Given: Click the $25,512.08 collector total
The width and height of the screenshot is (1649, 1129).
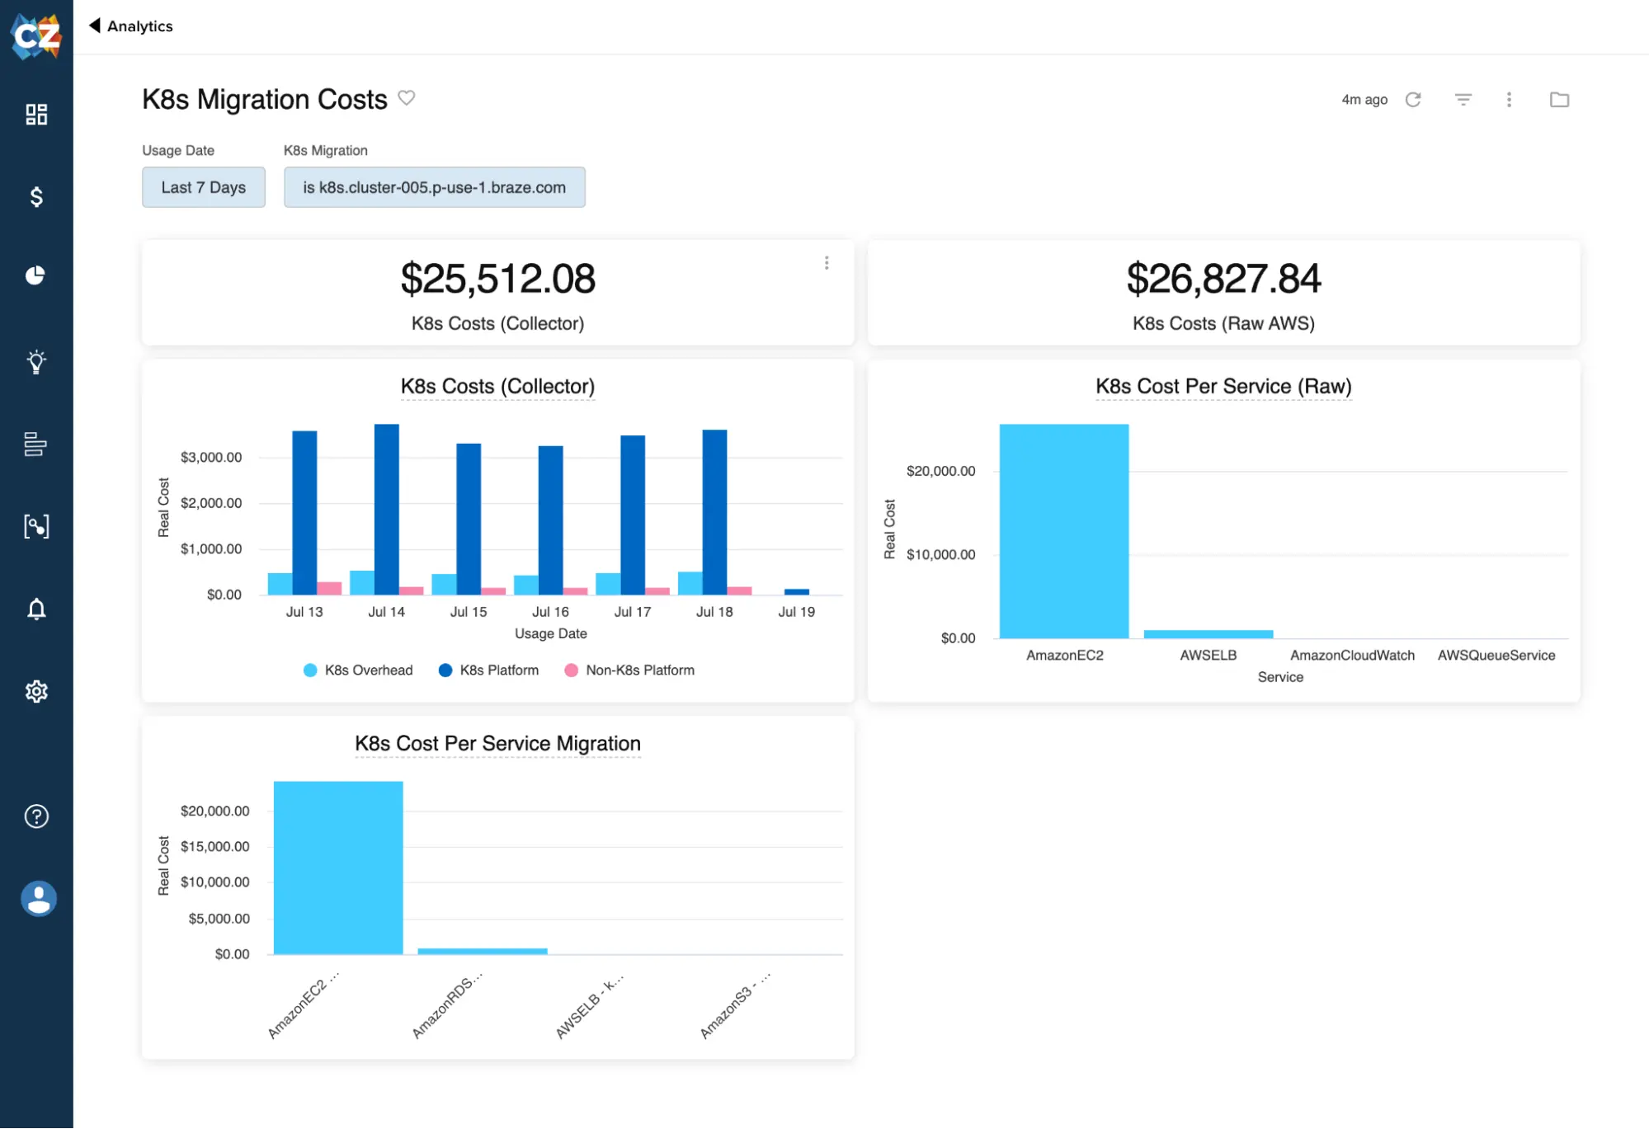Looking at the screenshot, I should click(497, 279).
